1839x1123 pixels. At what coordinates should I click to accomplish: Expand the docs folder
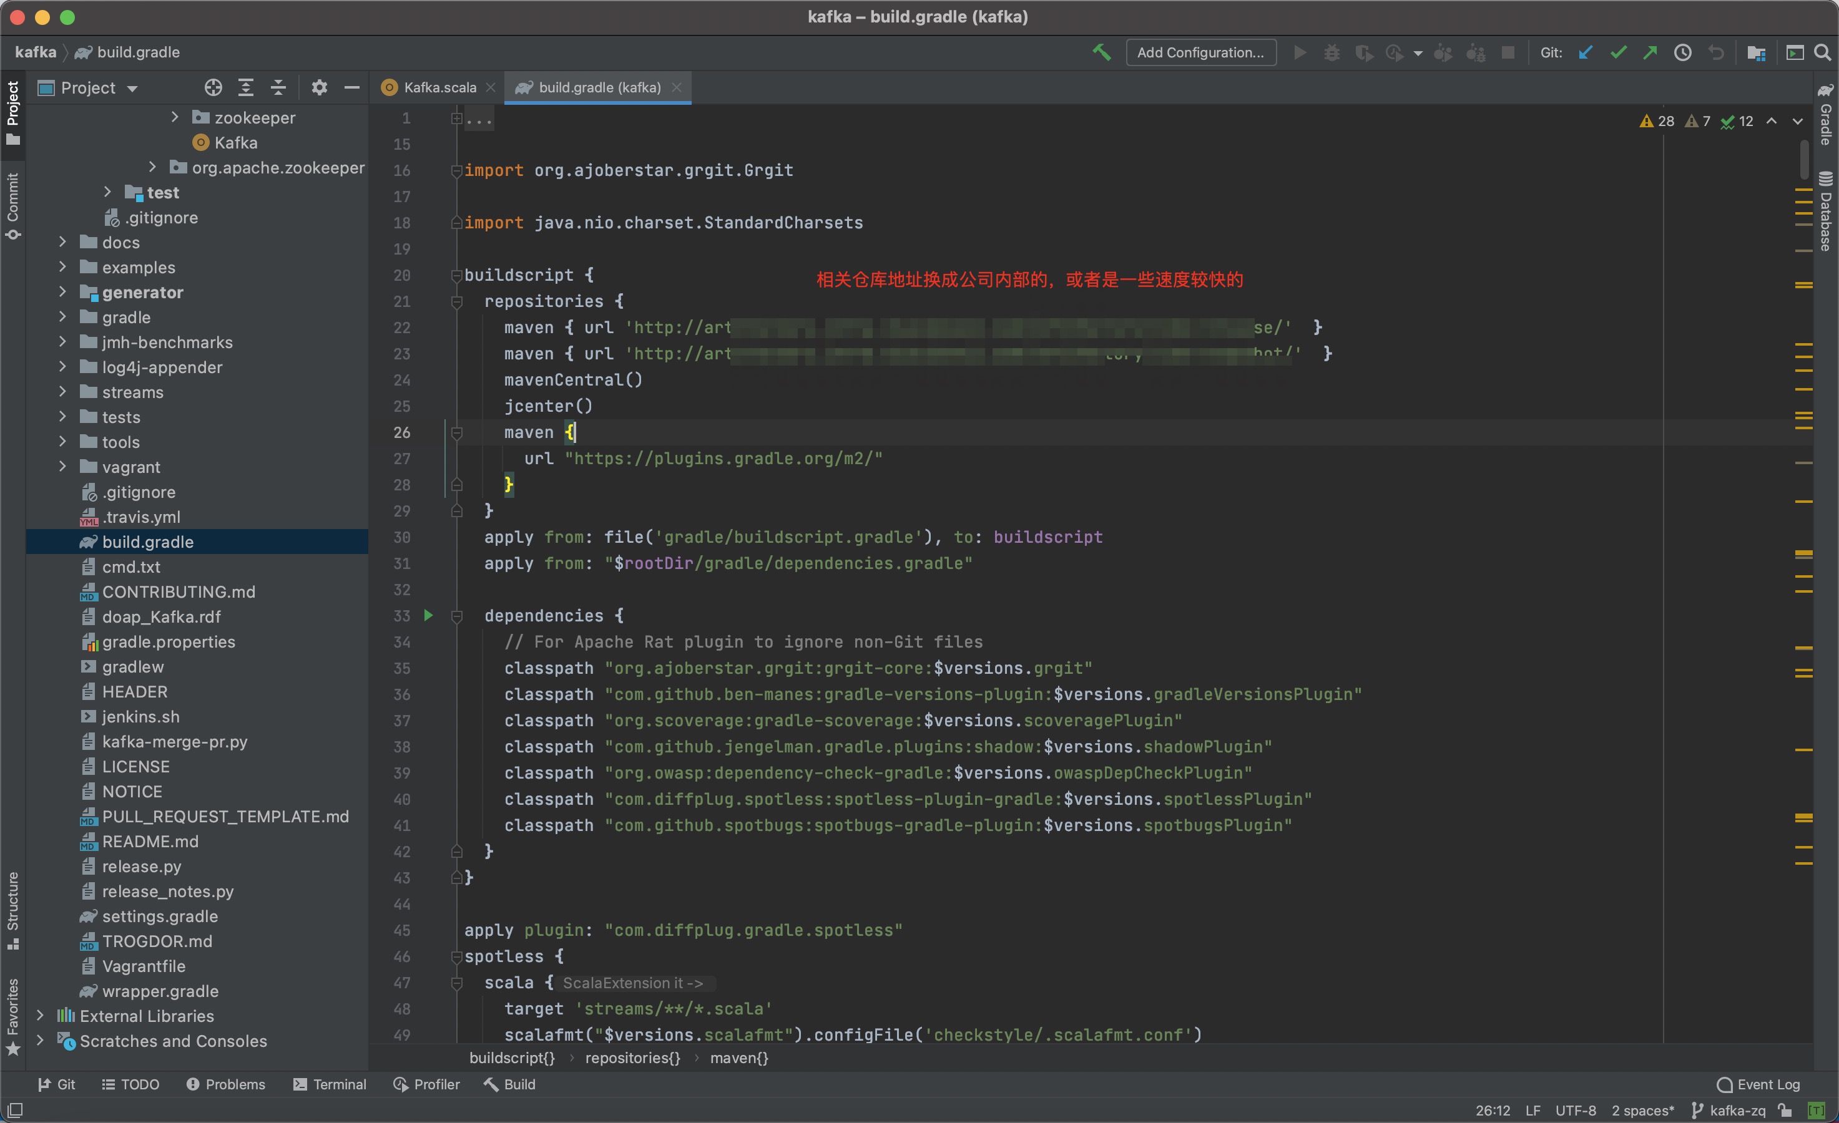[x=62, y=242]
